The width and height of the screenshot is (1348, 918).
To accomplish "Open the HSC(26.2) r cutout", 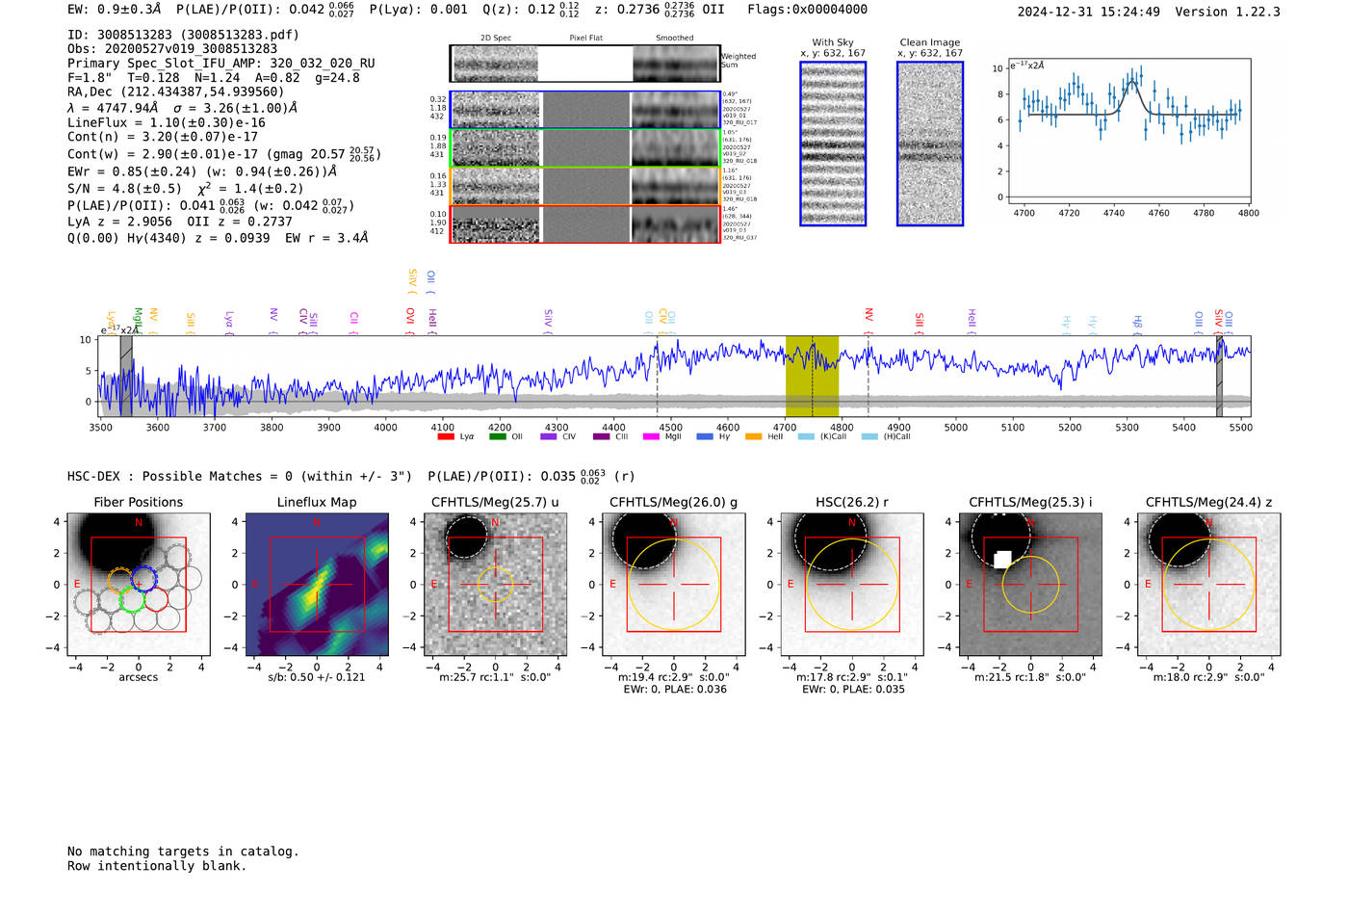I will 851,585.
